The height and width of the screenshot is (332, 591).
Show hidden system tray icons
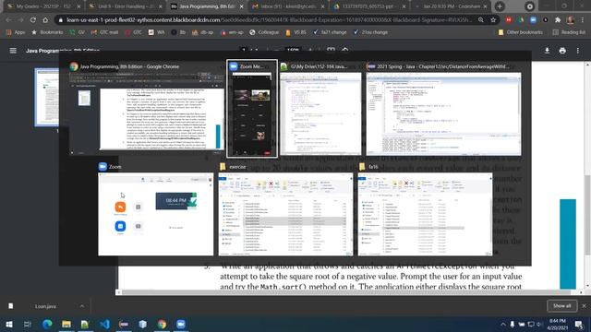(502, 324)
